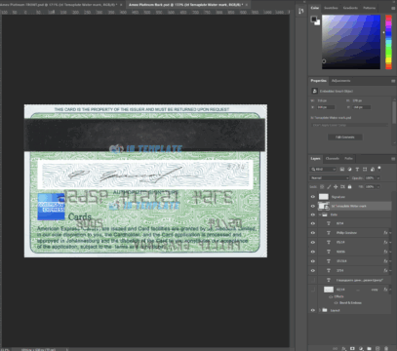The image size is (397, 351).
Task: Click the add layer mask icon
Action: [x=352, y=348]
